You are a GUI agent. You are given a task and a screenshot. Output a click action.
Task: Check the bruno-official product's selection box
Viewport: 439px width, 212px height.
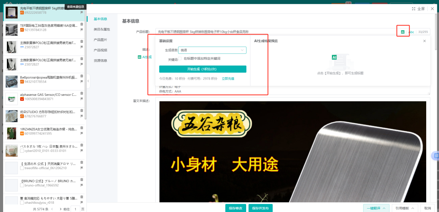click(22, 185)
